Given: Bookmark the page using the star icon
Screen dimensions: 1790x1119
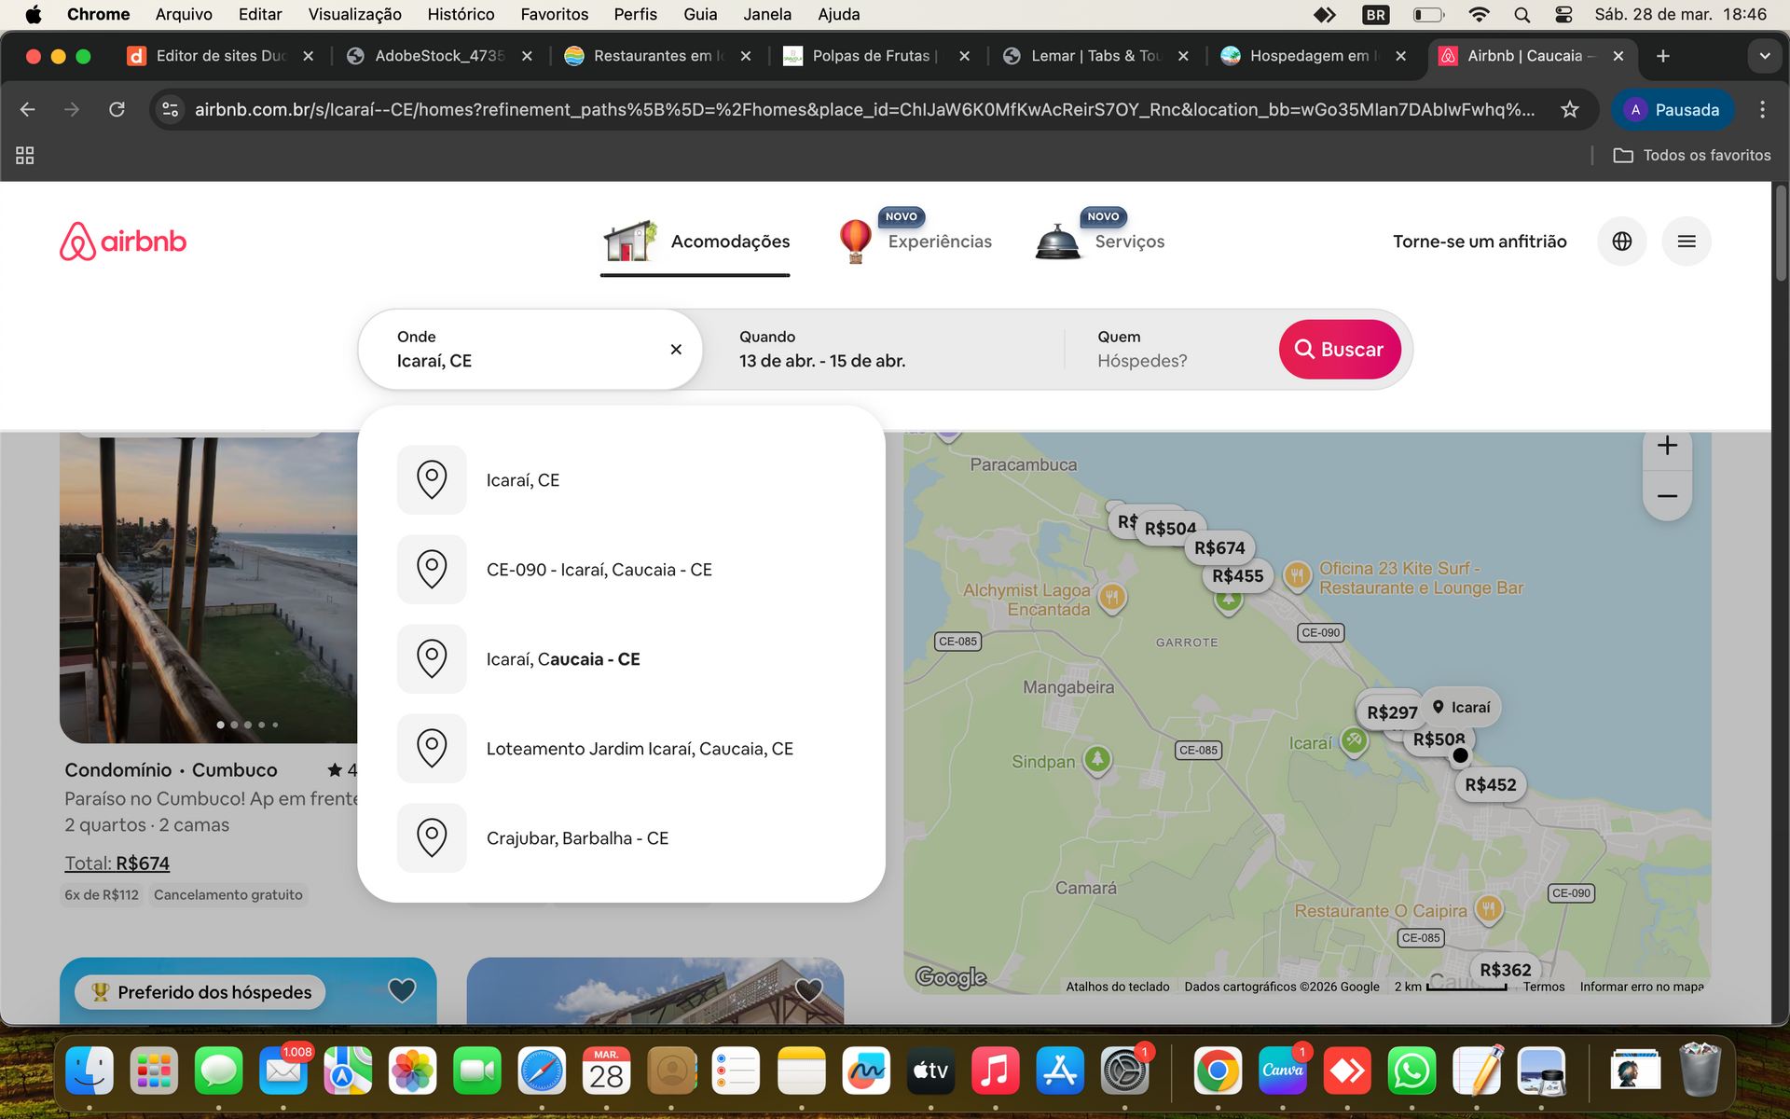Looking at the screenshot, I should click(1570, 109).
